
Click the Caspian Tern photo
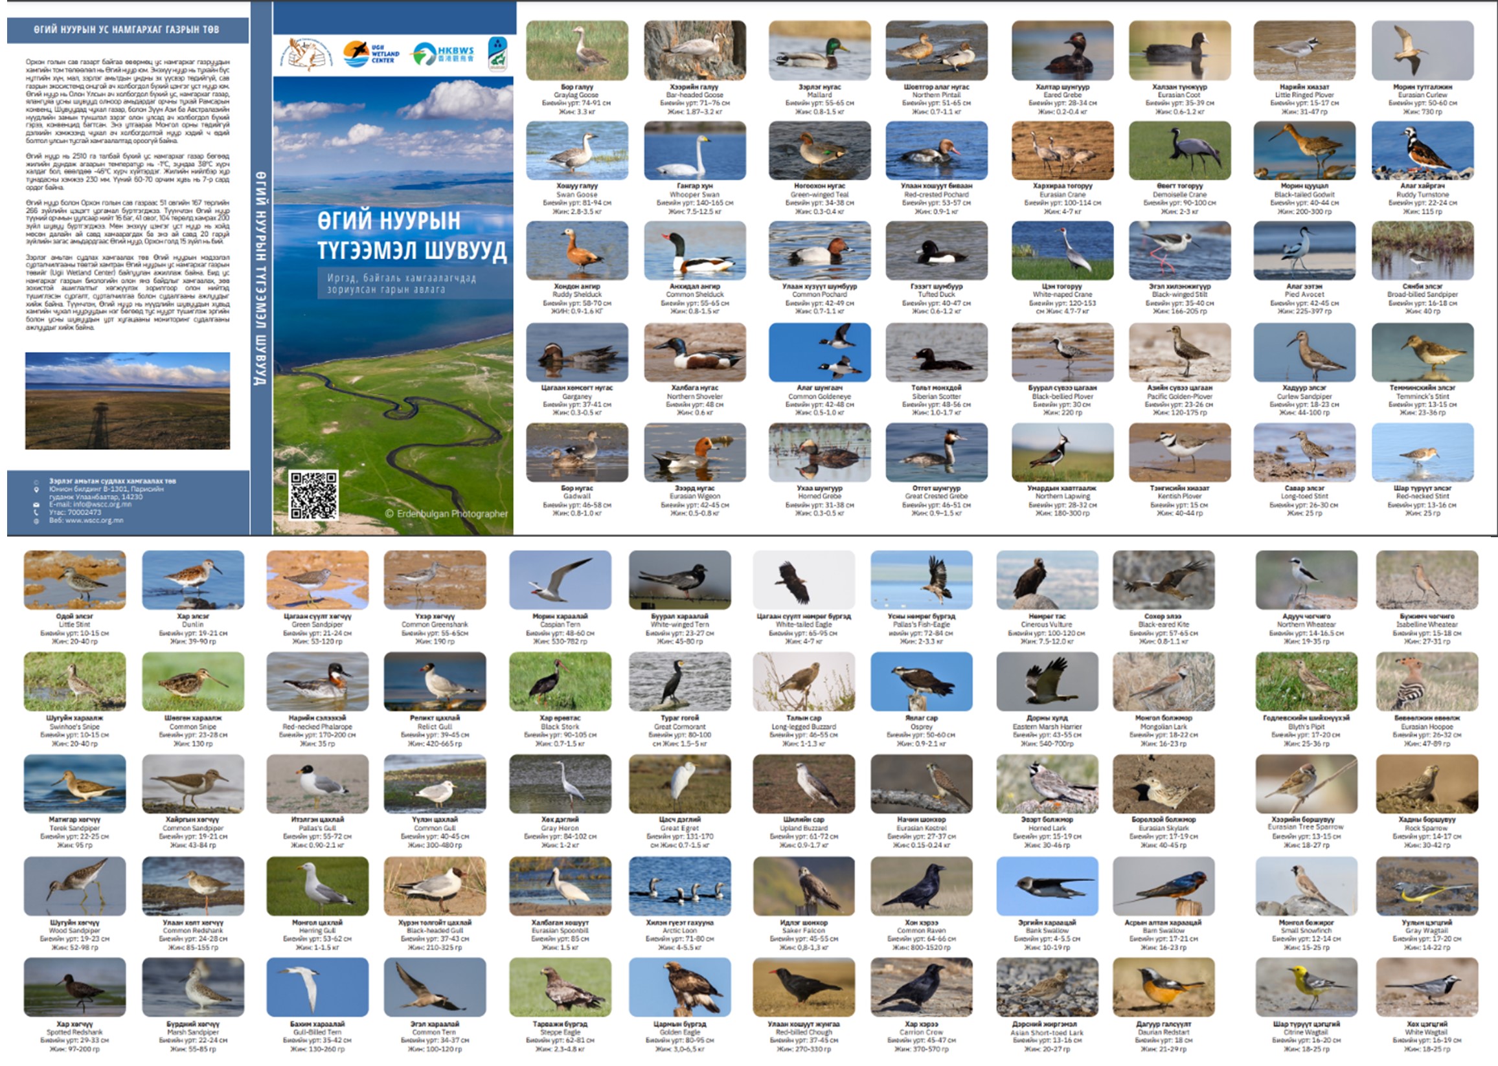[x=560, y=580]
